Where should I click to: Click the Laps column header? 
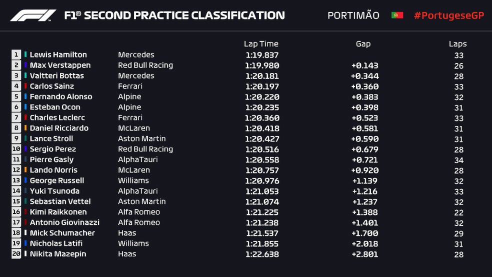coord(457,44)
